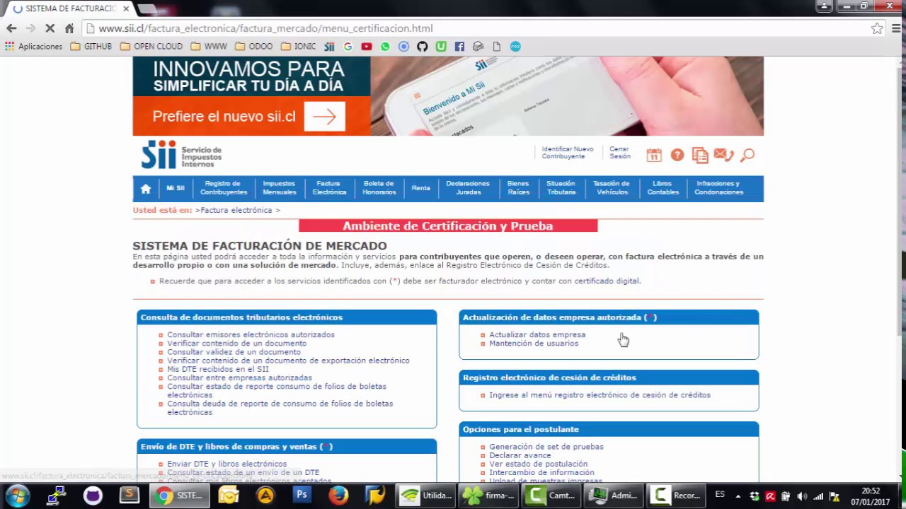Open the contact mail and phone icon
Viewport: 906px width, 509px height.
click(x=723, y=155)
